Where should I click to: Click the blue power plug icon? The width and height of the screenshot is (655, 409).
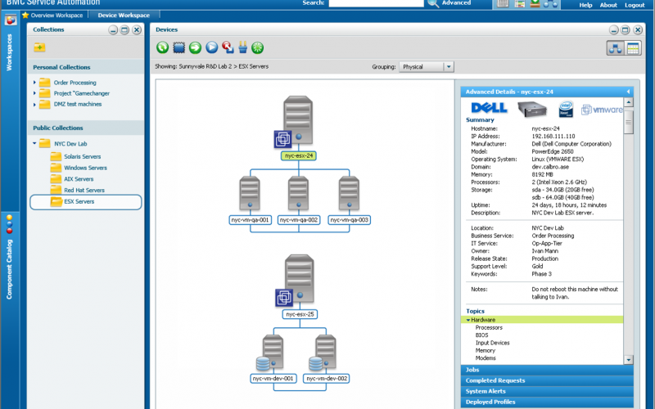point(242,47)
